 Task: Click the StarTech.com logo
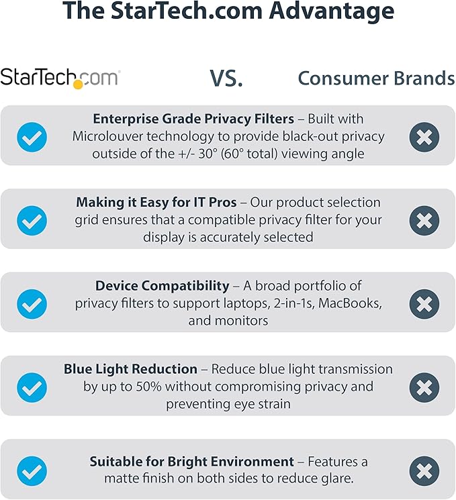point(60,77)
